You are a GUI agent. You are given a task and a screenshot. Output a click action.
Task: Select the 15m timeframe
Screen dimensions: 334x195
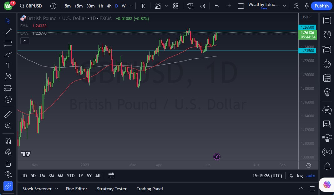click(x=78, y=6)
